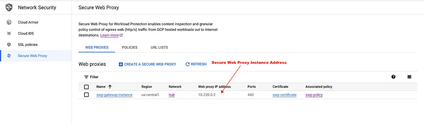Image resolution: width=424 pixels, height=124 pixels.
Task: Click the Name column header
Action: click(x=101, y=87)
